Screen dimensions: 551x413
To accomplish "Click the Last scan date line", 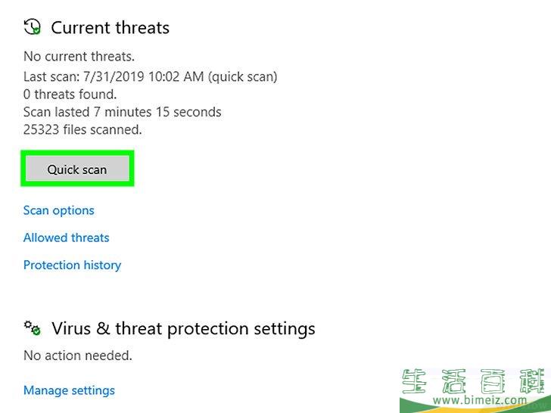I will tap(151, 76).
